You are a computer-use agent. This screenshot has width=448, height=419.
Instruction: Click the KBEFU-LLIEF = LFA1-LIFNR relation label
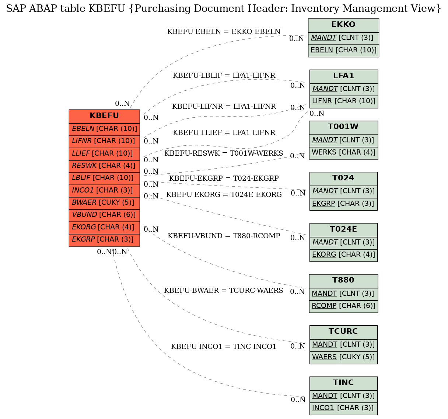pos(224,133)
